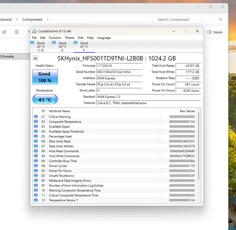Viewport: 236px width, 230px height.
Task: Toggle the Details pane button
Action: click(215, 32)
